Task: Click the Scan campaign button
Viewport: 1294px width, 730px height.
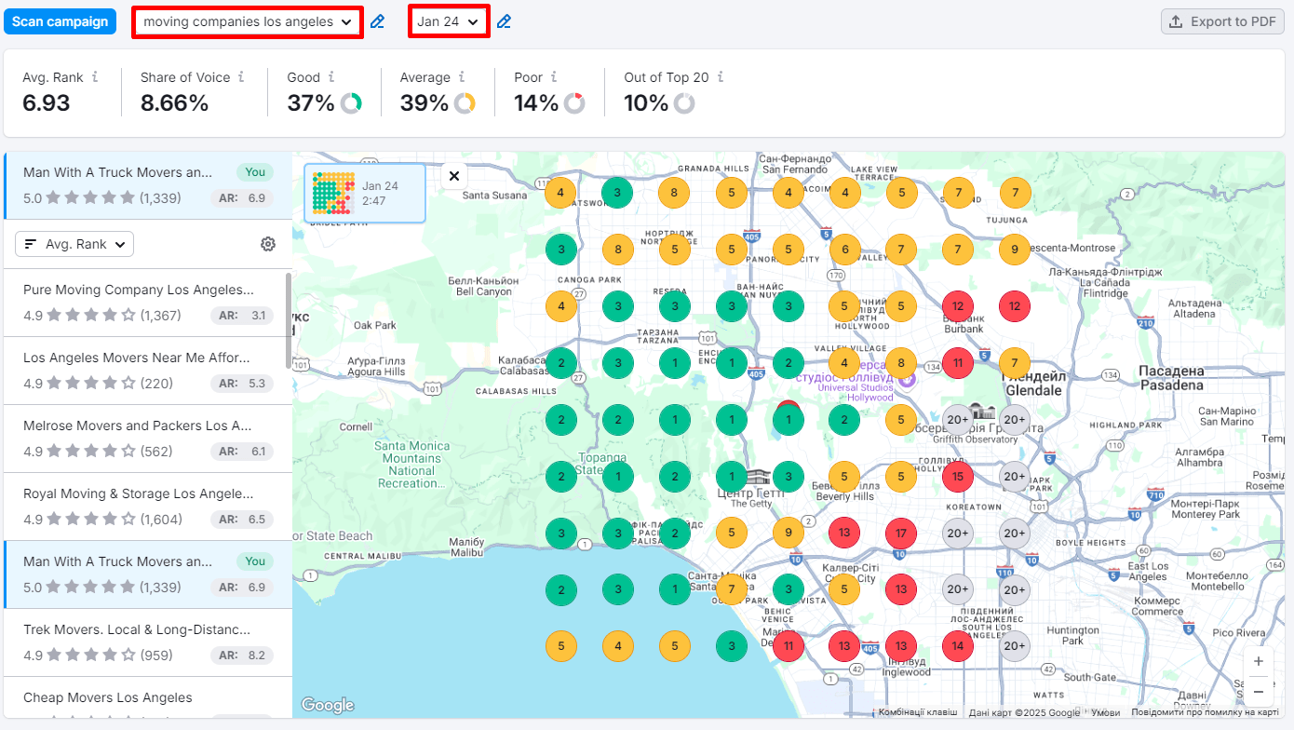Action: tap(60, 21)
